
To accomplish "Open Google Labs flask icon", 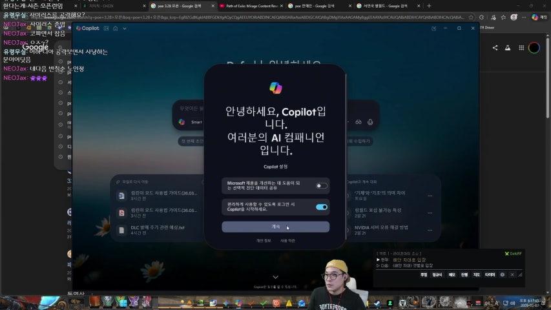I will click(508, 48).
